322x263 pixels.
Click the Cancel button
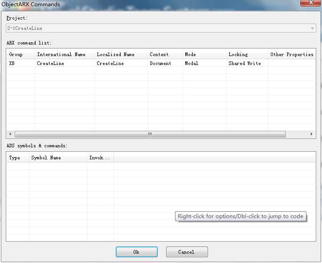pos(187,252)
